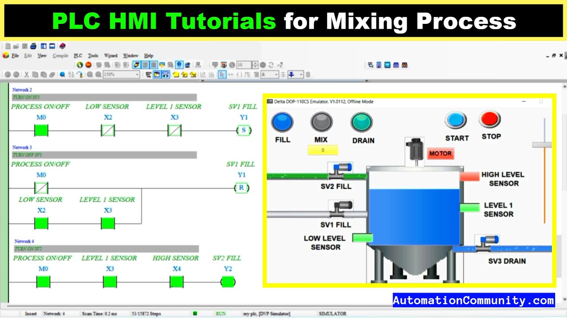Screen dimensions: 567x318
Task: Toggle the X2 low sensor contact in Network 2
Action: [108, 130]
